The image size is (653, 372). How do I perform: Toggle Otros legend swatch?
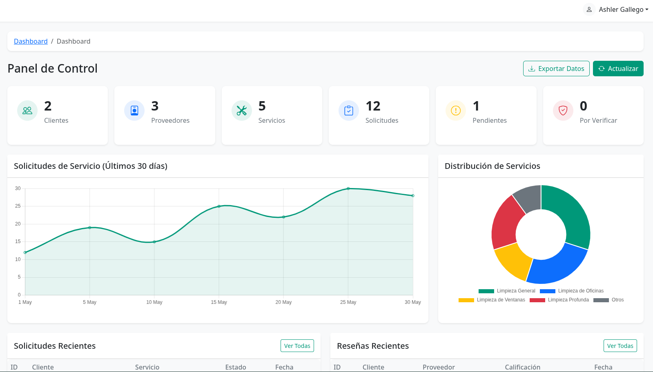click(601, 300)
